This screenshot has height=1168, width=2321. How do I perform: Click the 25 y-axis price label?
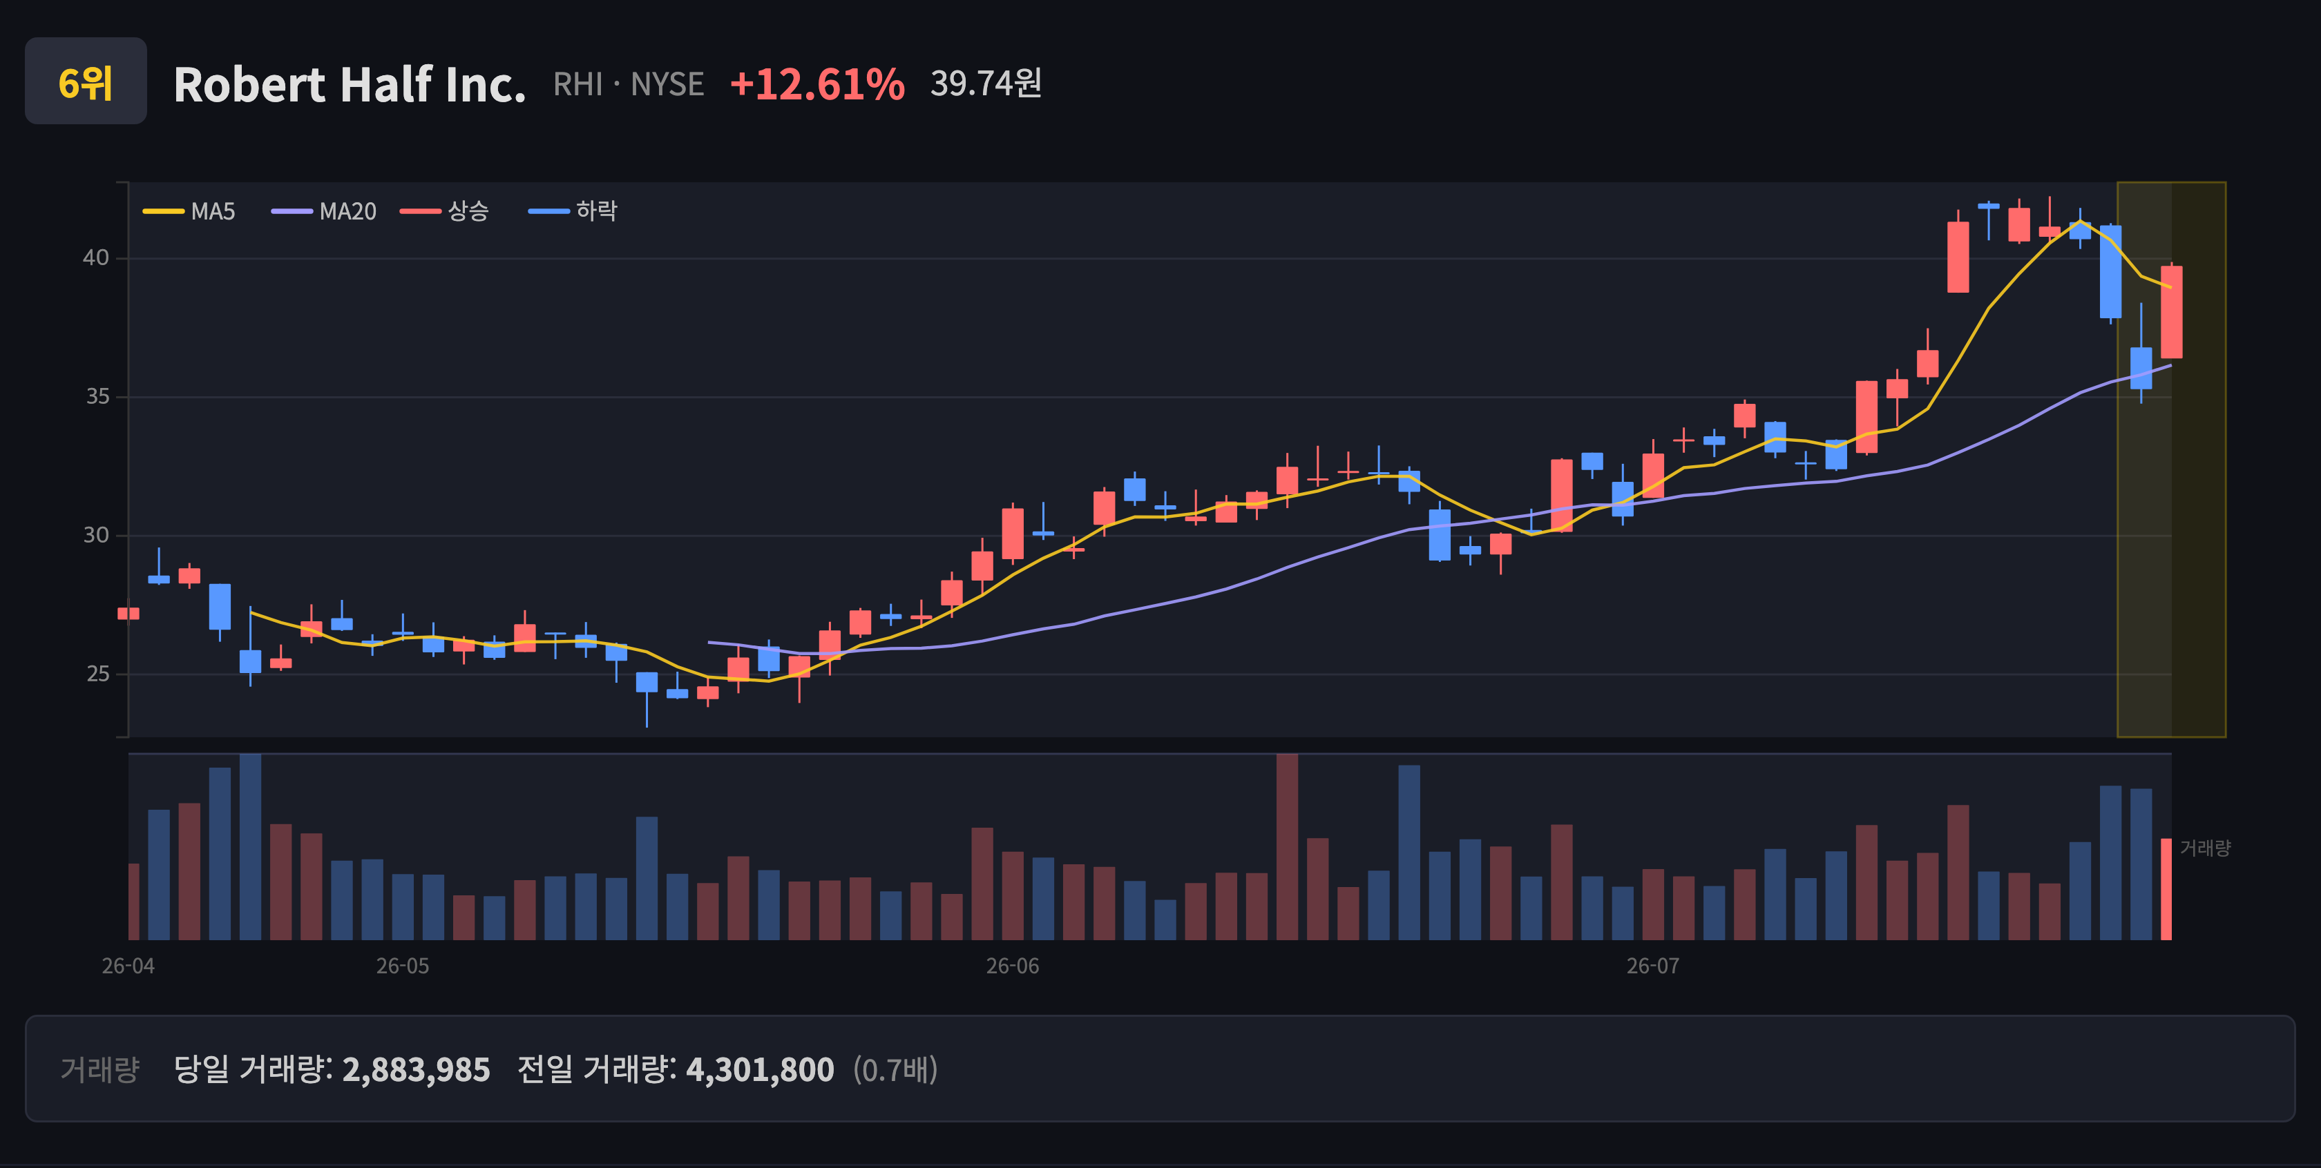point(97,674)
